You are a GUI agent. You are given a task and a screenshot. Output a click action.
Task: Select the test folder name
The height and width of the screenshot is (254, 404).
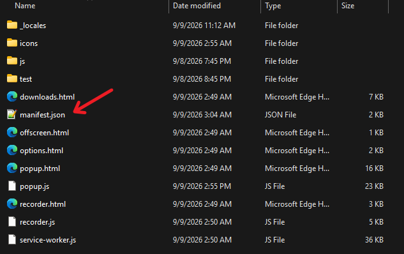point(26,79)
